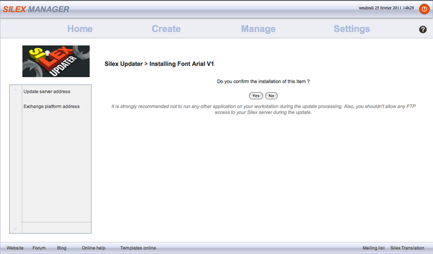Viewport: 433px width, 254px height.
Task: Open help via the question mark icon
Action: pyautogui.click(x=422, y=30)
